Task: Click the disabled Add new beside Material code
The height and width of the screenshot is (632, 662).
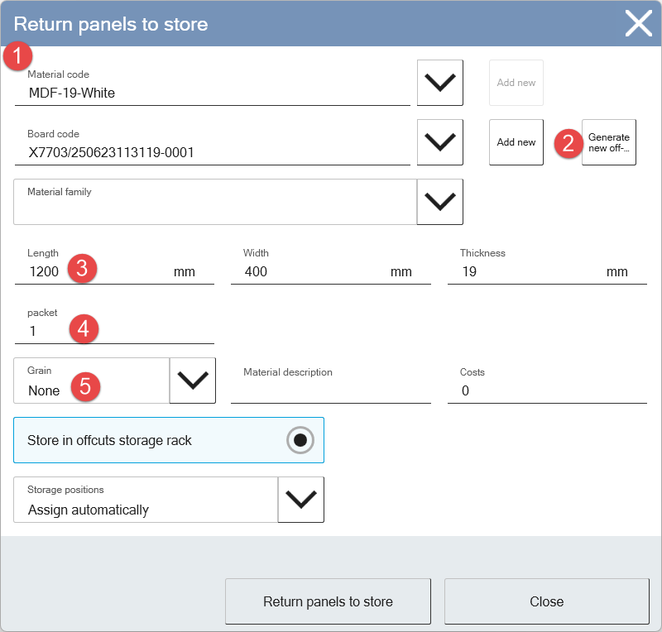Action: (516, 83)
